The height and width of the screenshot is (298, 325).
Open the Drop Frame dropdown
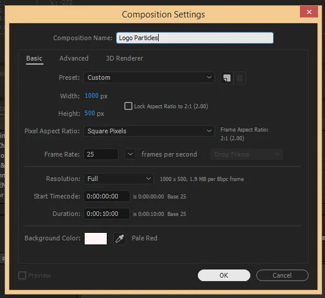tap(246, 154)
